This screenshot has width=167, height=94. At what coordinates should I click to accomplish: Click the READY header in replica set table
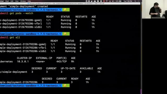click(x=75, y=79)
